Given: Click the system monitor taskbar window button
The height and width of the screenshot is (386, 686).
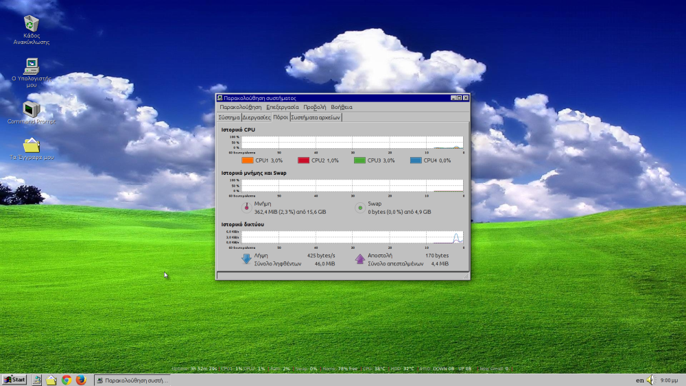Looking at the screenshot, I should pyautogui.click(x=132, y=381).
